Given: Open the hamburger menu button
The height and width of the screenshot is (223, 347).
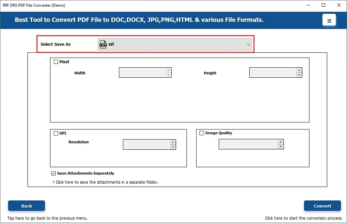Looking at the screenshot, I should click(x=329, y=20).
